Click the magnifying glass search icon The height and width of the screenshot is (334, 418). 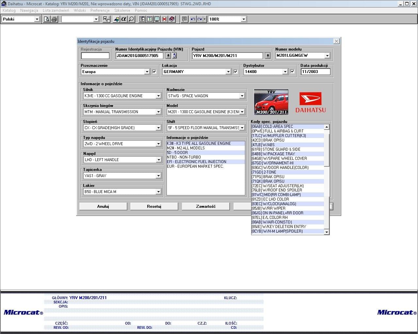click(131, 19)
